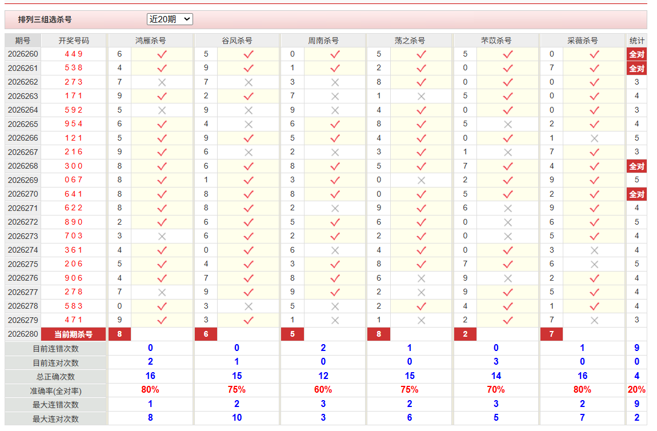Click the 目前连对次数 row label

pos(56,363)
